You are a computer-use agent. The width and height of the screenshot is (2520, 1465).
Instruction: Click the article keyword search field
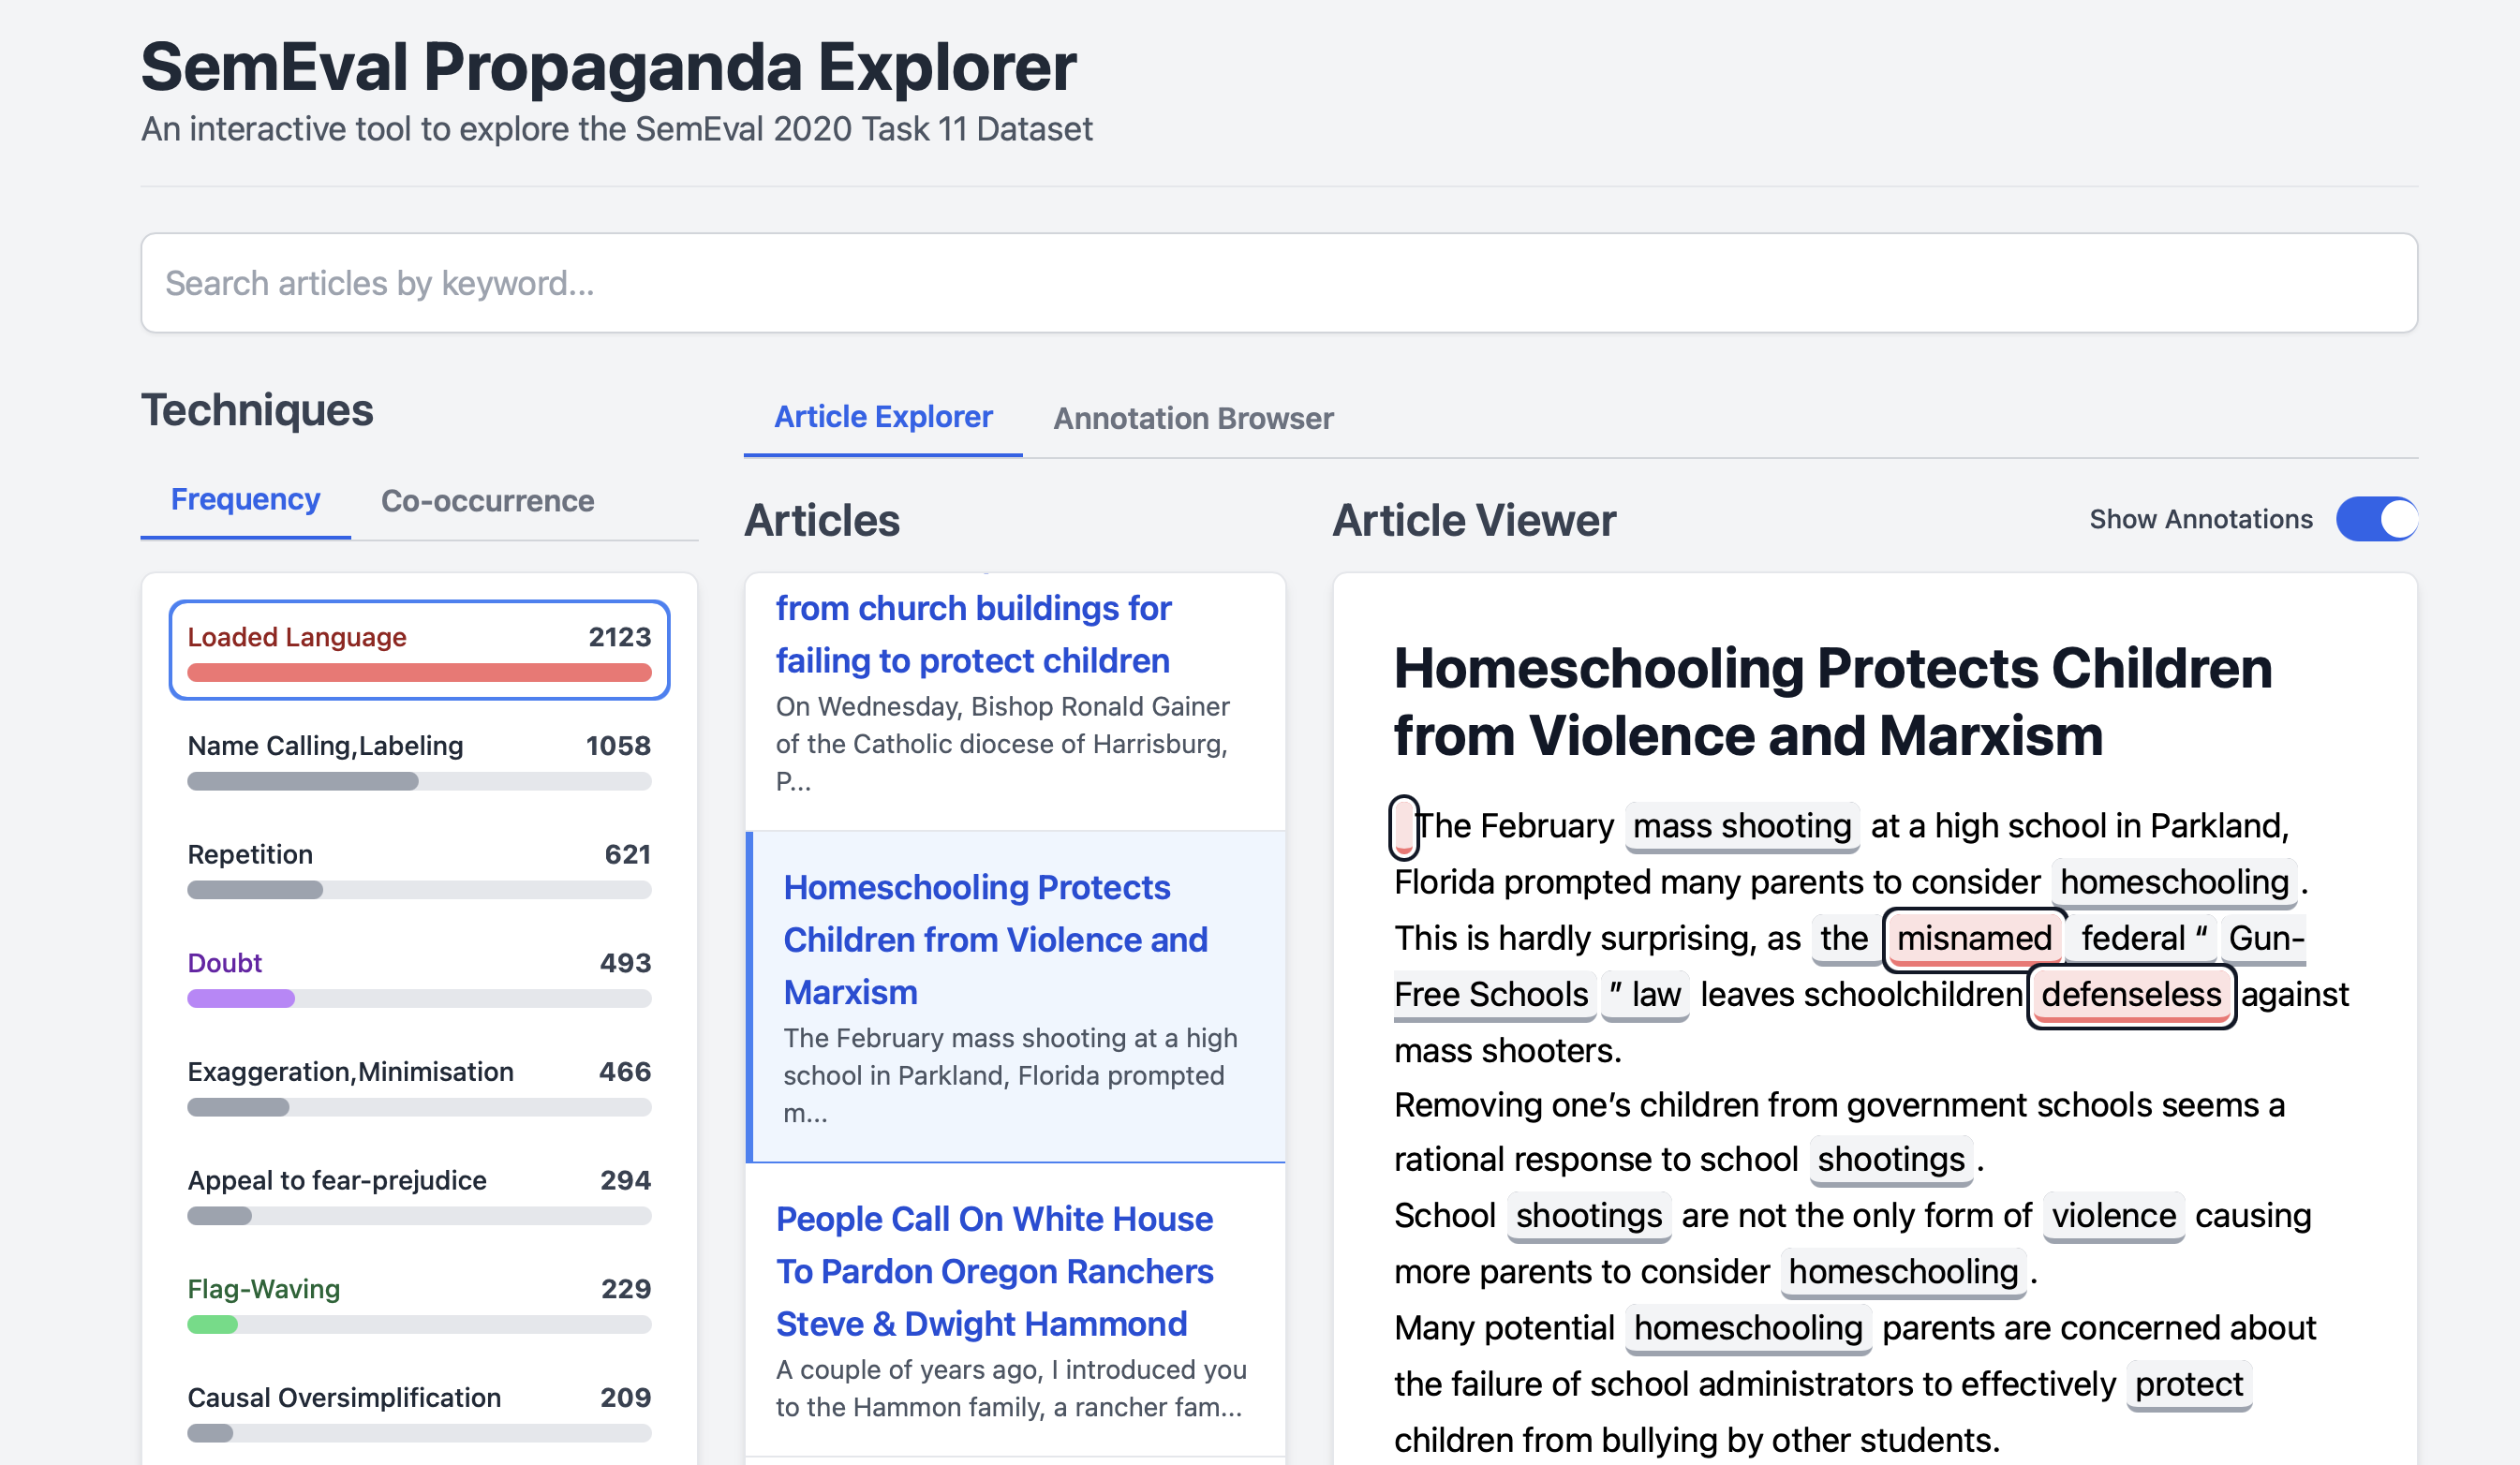[1279, 283]
